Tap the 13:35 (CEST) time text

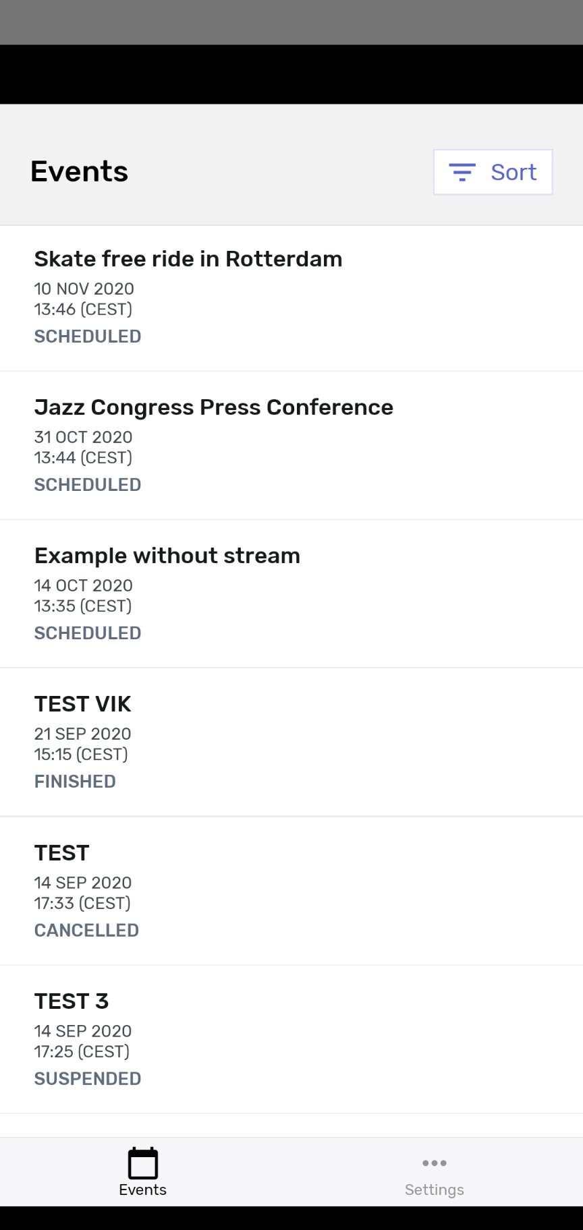[83, 606]
